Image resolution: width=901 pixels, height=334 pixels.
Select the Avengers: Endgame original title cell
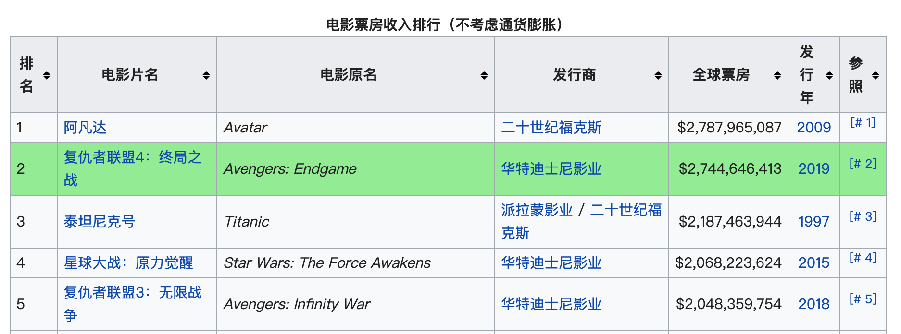click(290, 169)
